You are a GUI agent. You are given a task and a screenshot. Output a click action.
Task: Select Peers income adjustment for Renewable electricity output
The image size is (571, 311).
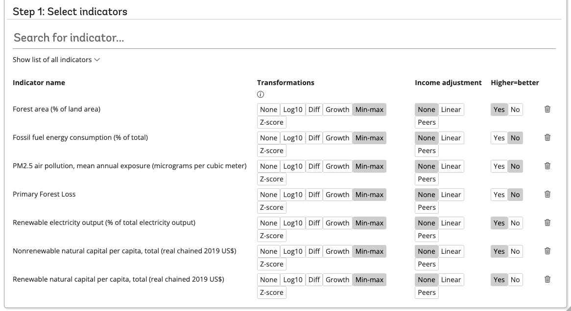pyautogui.click(x=426, y=236)
